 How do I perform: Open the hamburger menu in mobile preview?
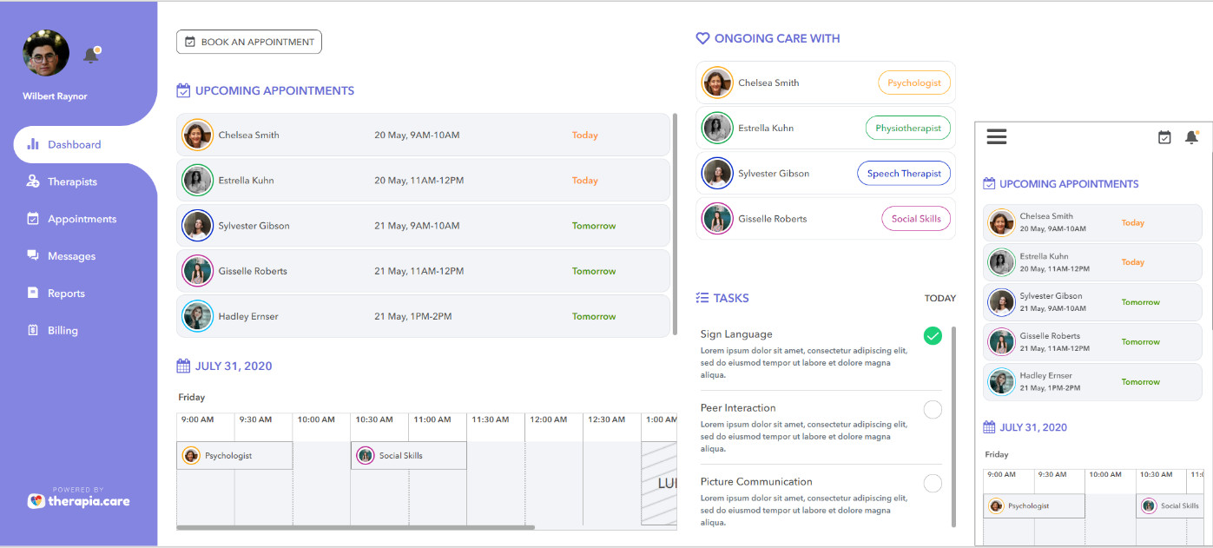click(x=997, y=137)
